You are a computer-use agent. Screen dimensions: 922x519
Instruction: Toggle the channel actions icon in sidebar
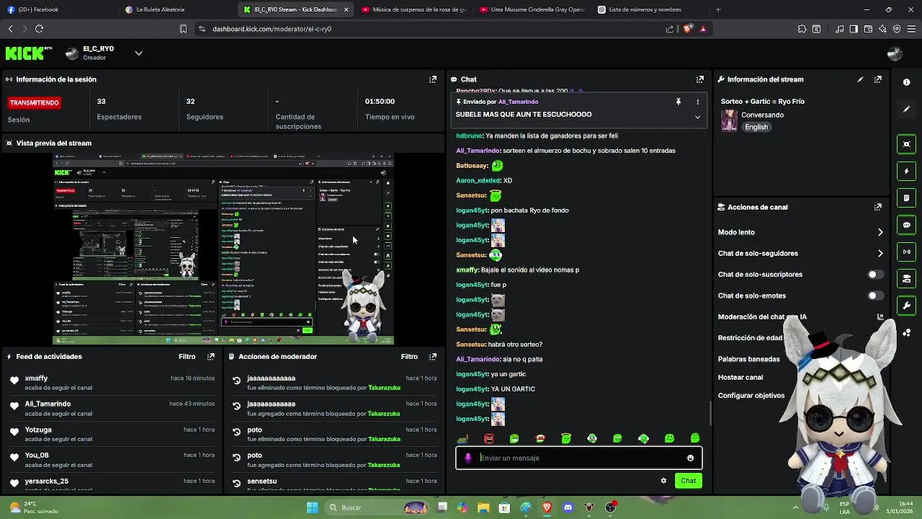pos(907,279)
